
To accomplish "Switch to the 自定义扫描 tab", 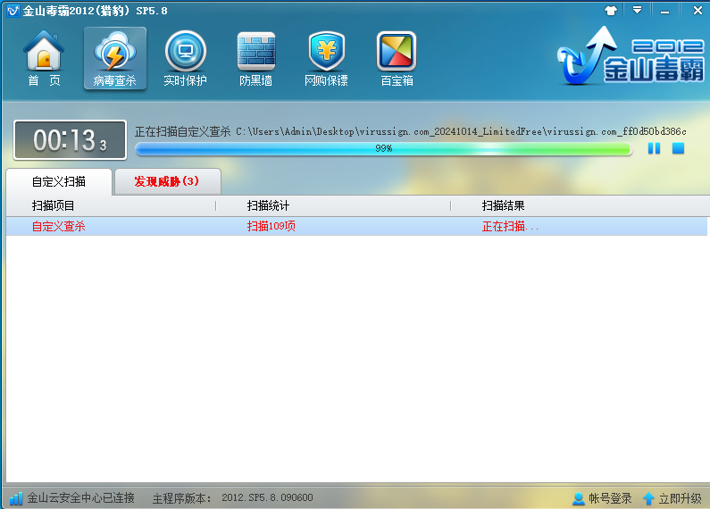I will 59,182.
